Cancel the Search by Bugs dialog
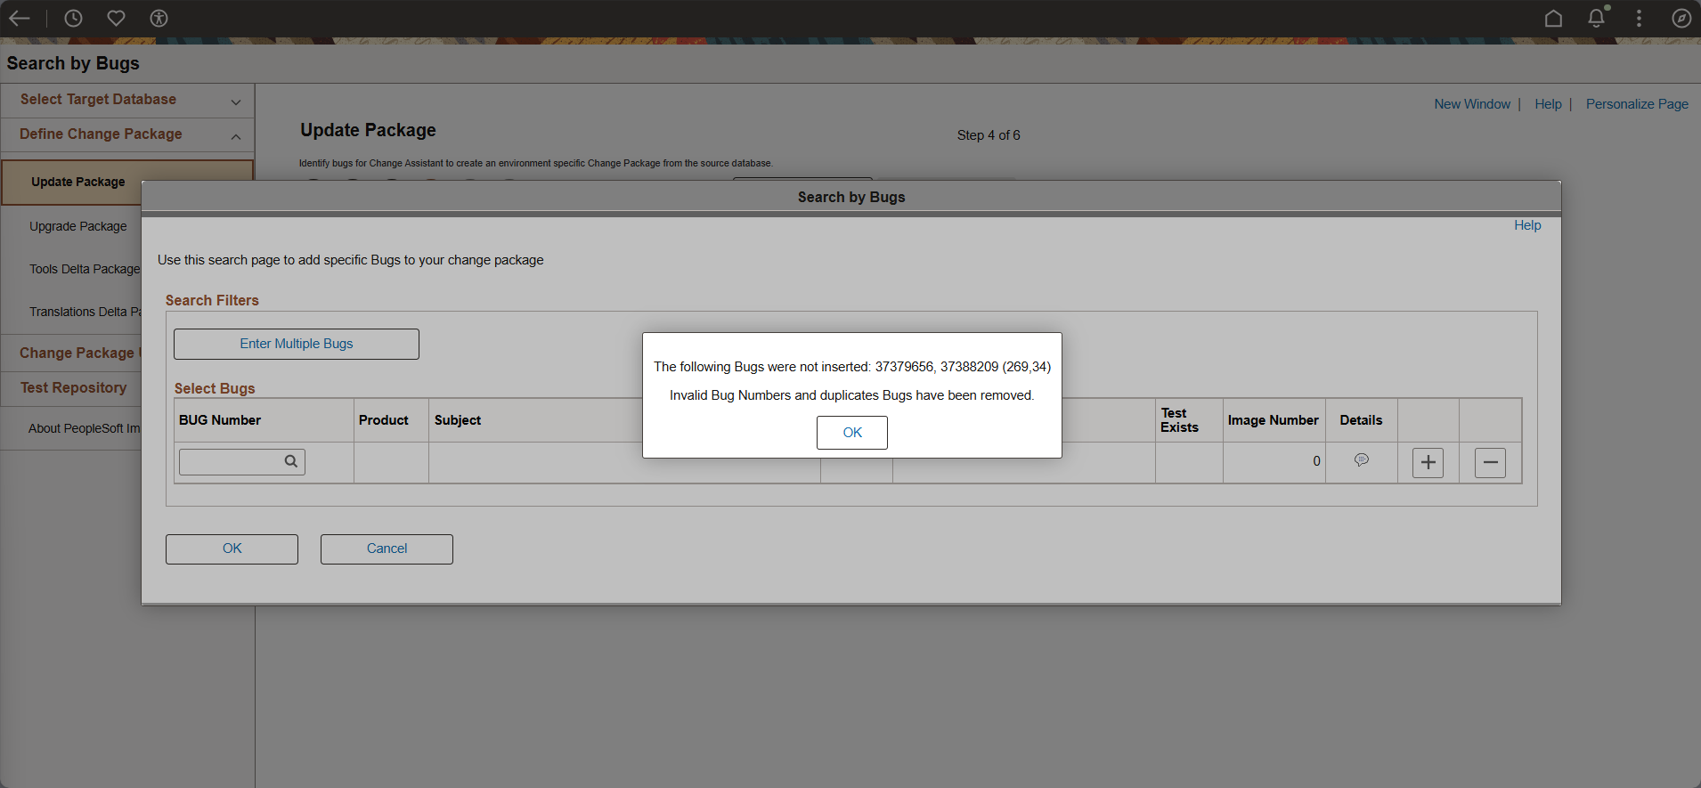The height and width of the screenshot is (788, 1701). pos(387,548)
